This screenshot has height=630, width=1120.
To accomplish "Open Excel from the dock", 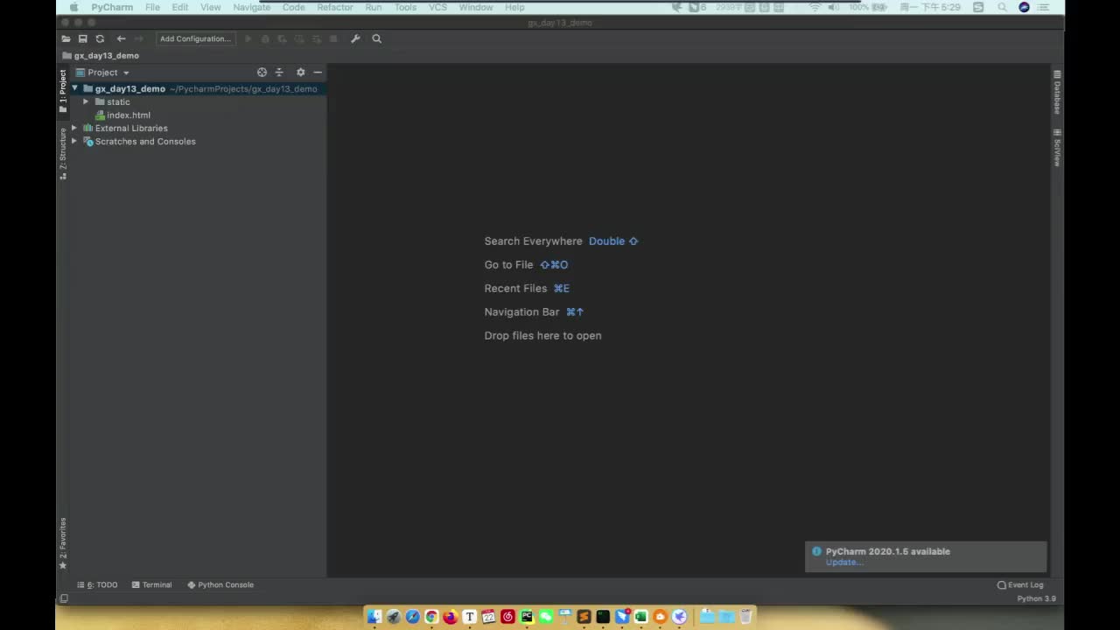I will pyautogui.click(x=640, y=617).
